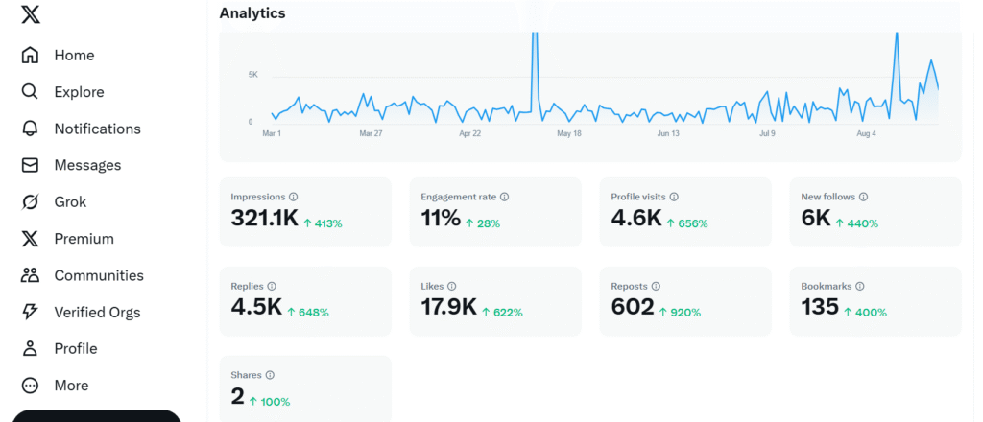Image resolution: width=983 pixels, height=422 pixels.
Task: Select the Explore magnifier icon
Action: coord(31,92)
